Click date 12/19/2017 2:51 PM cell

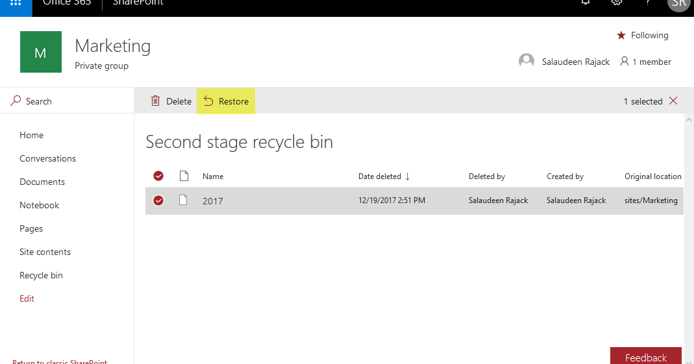coord(391,200)
